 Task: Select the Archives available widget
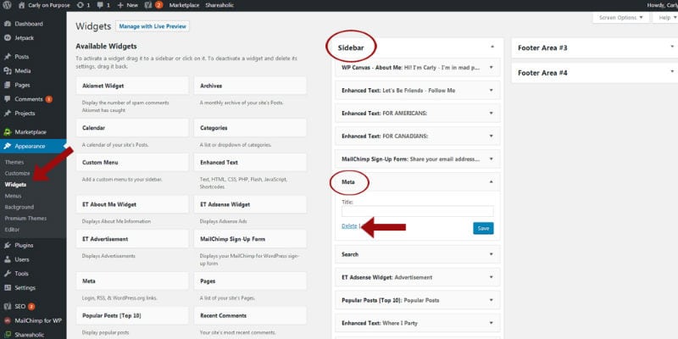(x=250, y=86)
